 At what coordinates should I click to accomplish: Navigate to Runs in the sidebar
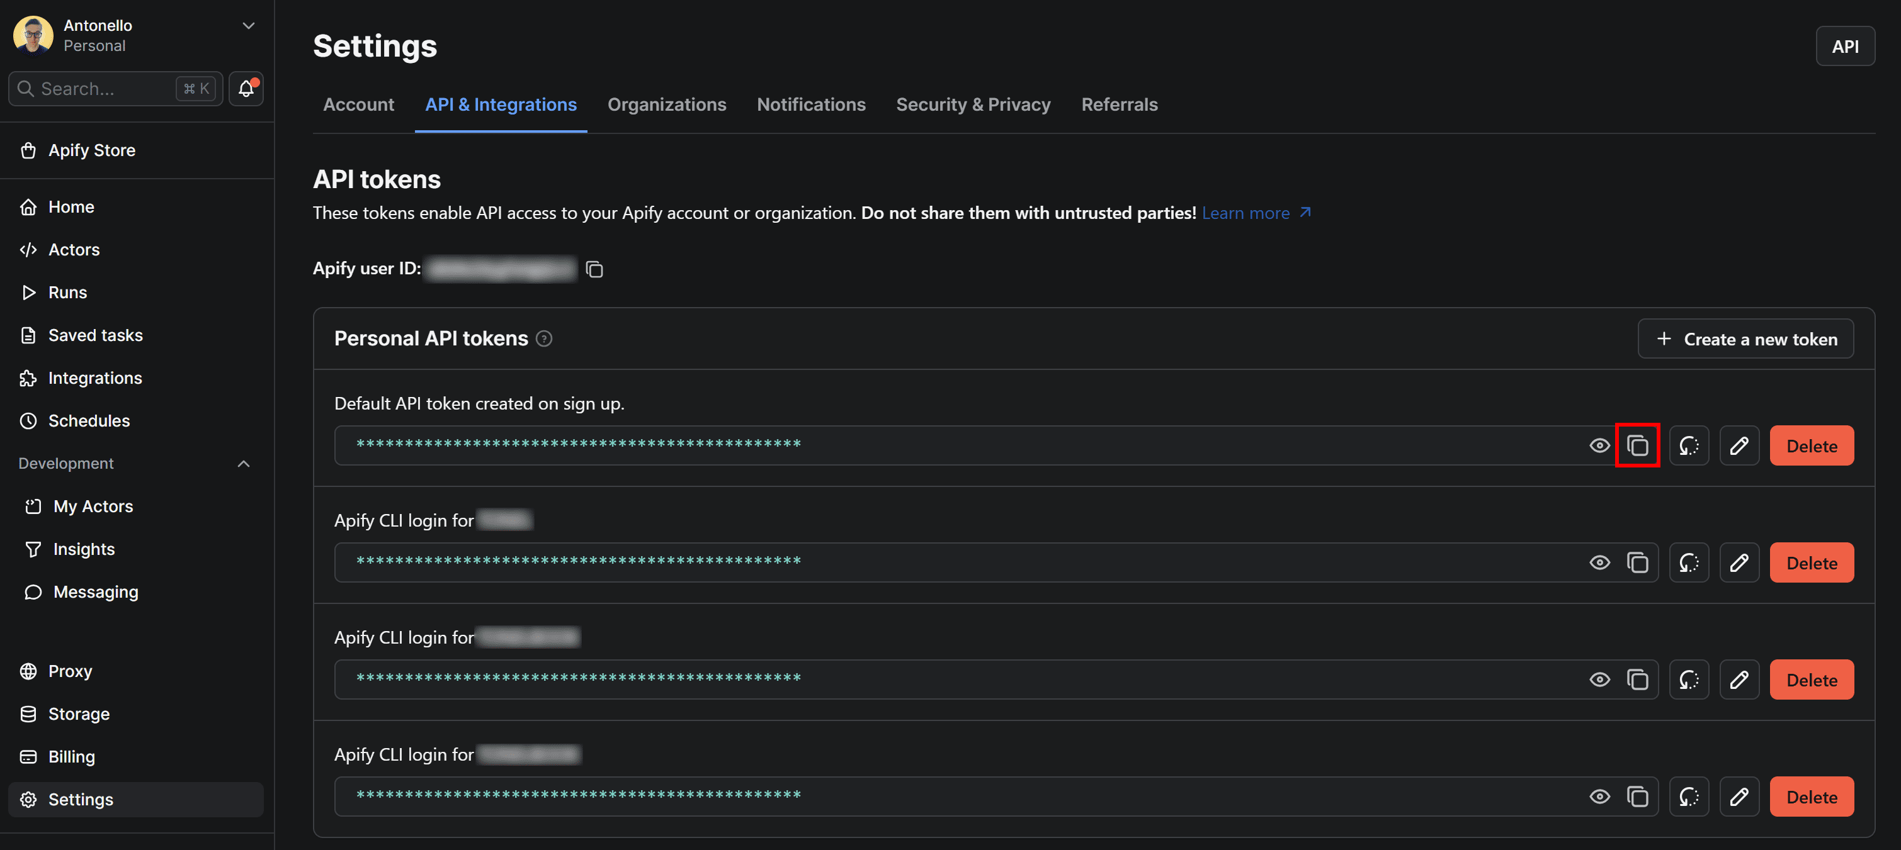[67, 292]
